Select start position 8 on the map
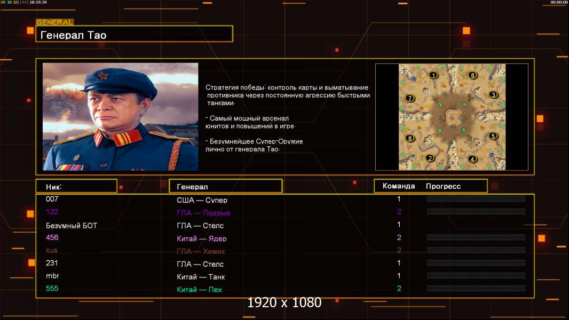Screen dimensions: 569x320 coord(410,139)
